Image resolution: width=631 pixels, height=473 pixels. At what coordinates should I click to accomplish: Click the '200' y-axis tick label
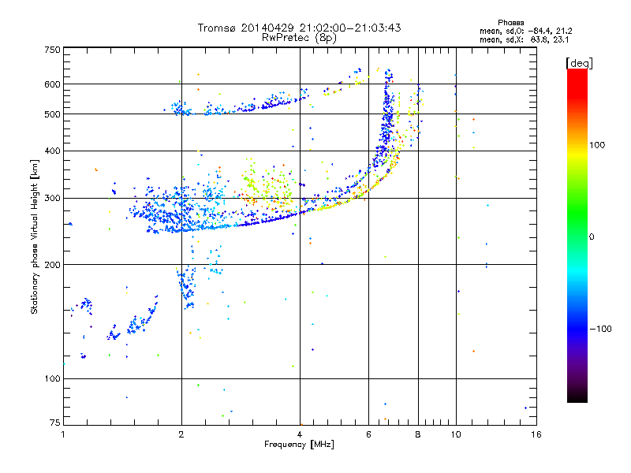pyautogui.click(x=52, y=265)
